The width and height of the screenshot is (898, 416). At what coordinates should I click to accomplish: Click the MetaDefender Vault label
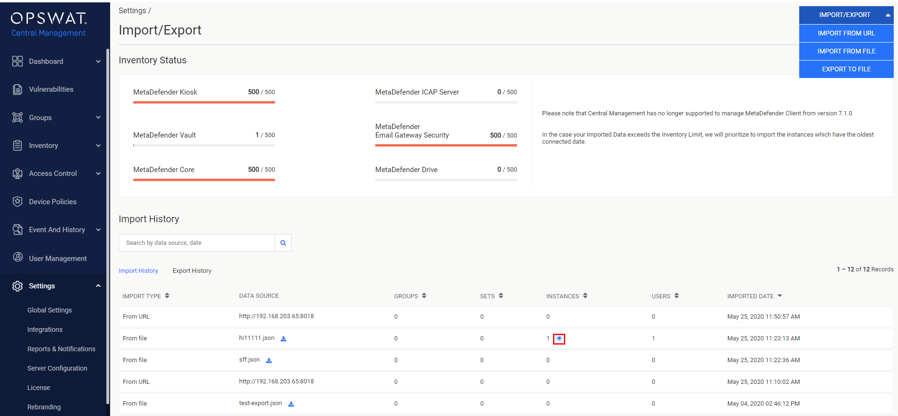click(164, 135)
